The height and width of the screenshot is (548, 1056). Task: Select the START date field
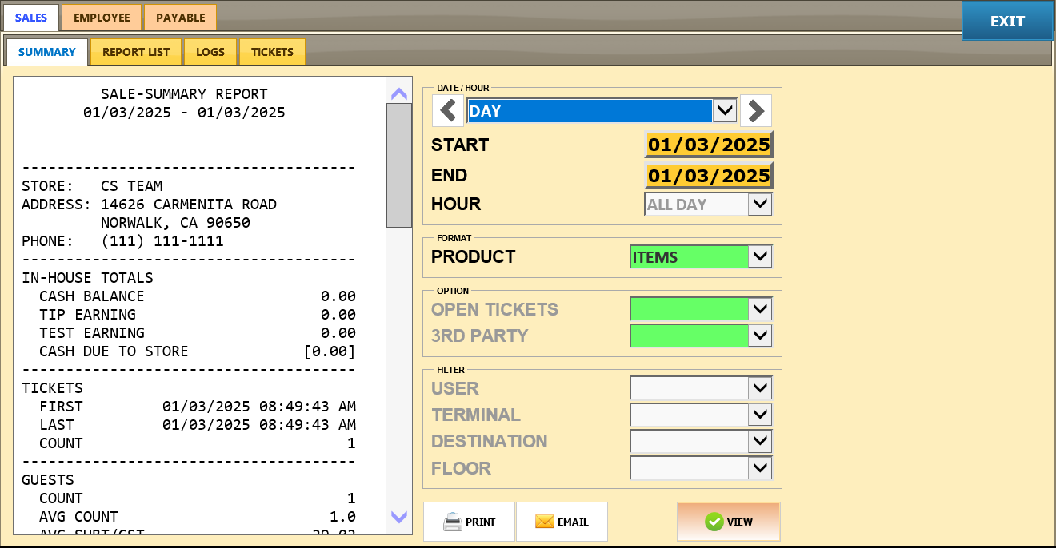pos(708,145)
